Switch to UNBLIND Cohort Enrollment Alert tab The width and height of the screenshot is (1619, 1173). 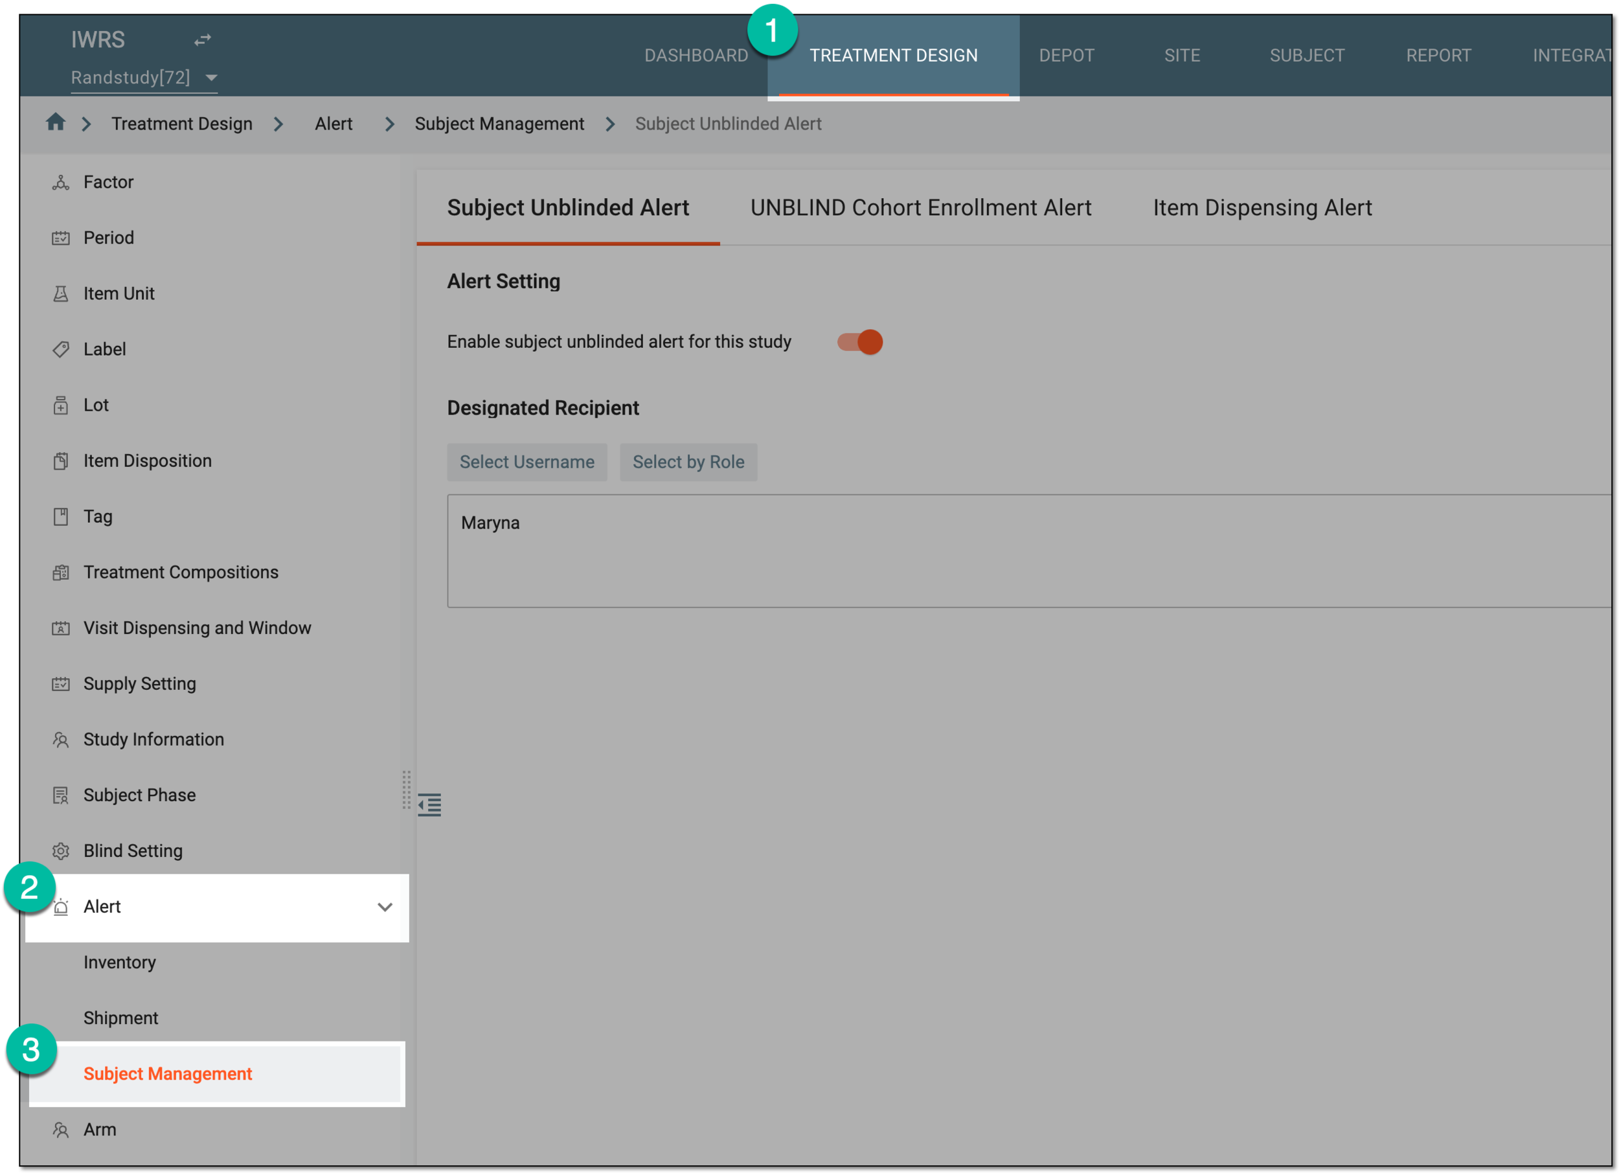(921, 208)
